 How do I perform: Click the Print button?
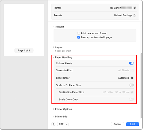133,124
